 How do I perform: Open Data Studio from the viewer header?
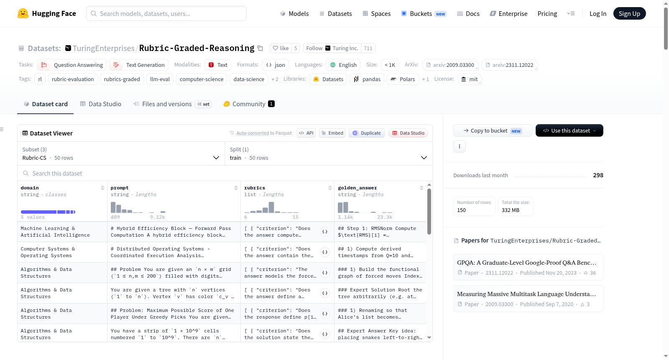click(408, 133)
